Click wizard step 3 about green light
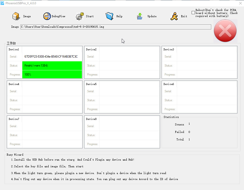Viewport: 244px width, 190px height. (88, 173)
